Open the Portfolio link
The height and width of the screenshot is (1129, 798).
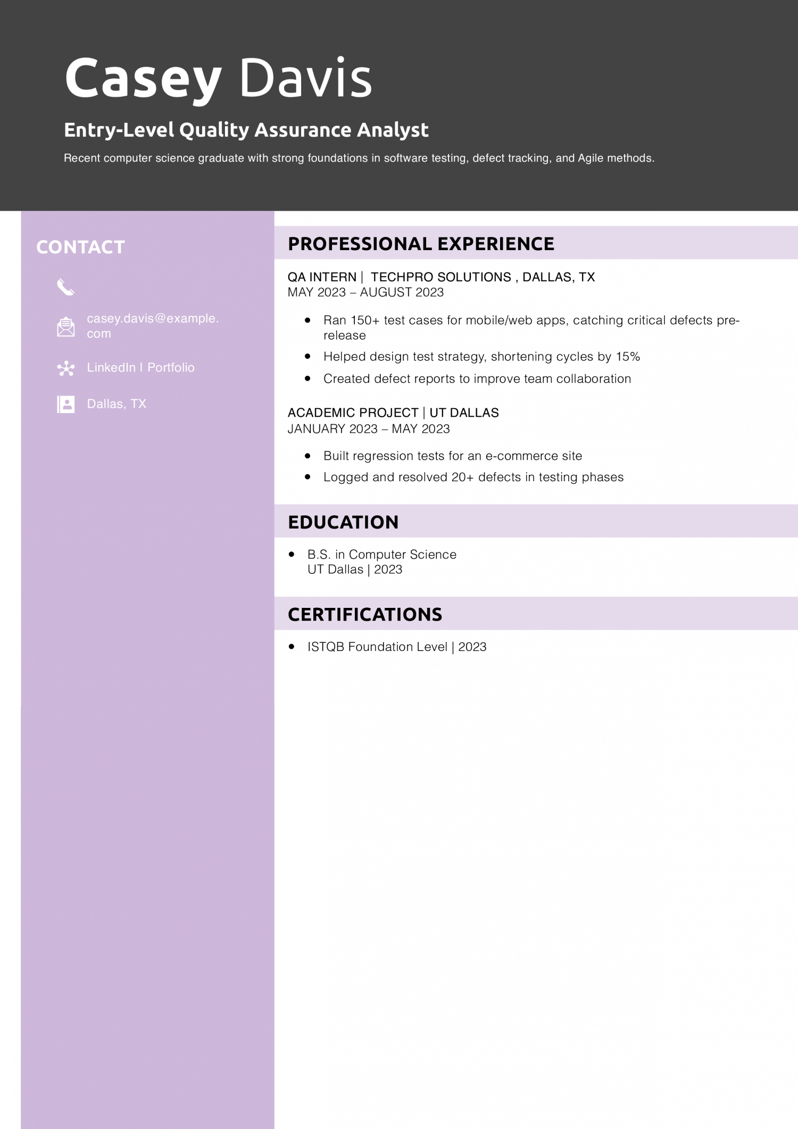(x=171, y=368)
